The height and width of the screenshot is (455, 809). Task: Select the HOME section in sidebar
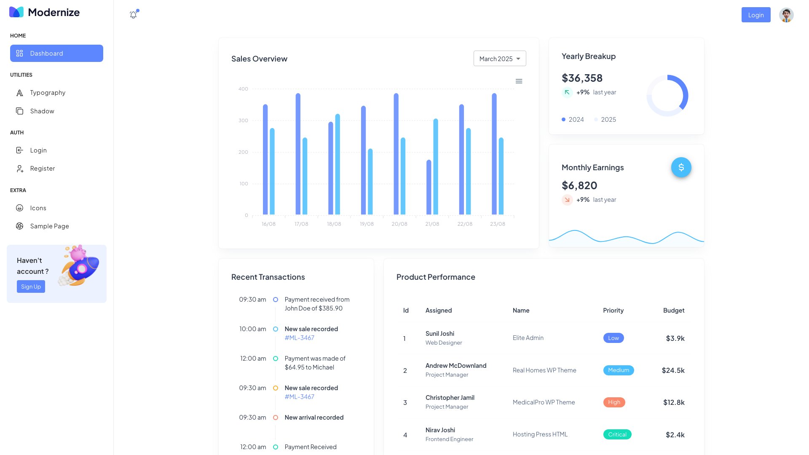coord(18,36)
